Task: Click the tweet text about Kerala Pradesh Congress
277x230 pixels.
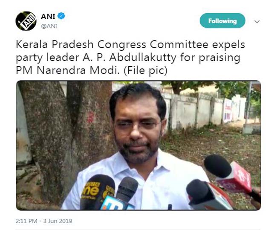Action: tap(130, 57)
